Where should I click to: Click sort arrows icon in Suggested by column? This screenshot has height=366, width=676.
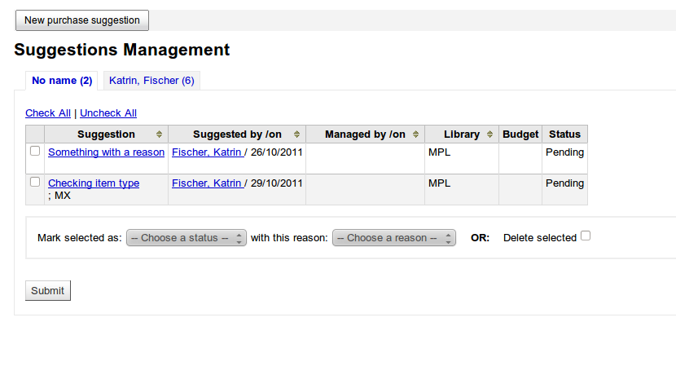pos(297,134)
